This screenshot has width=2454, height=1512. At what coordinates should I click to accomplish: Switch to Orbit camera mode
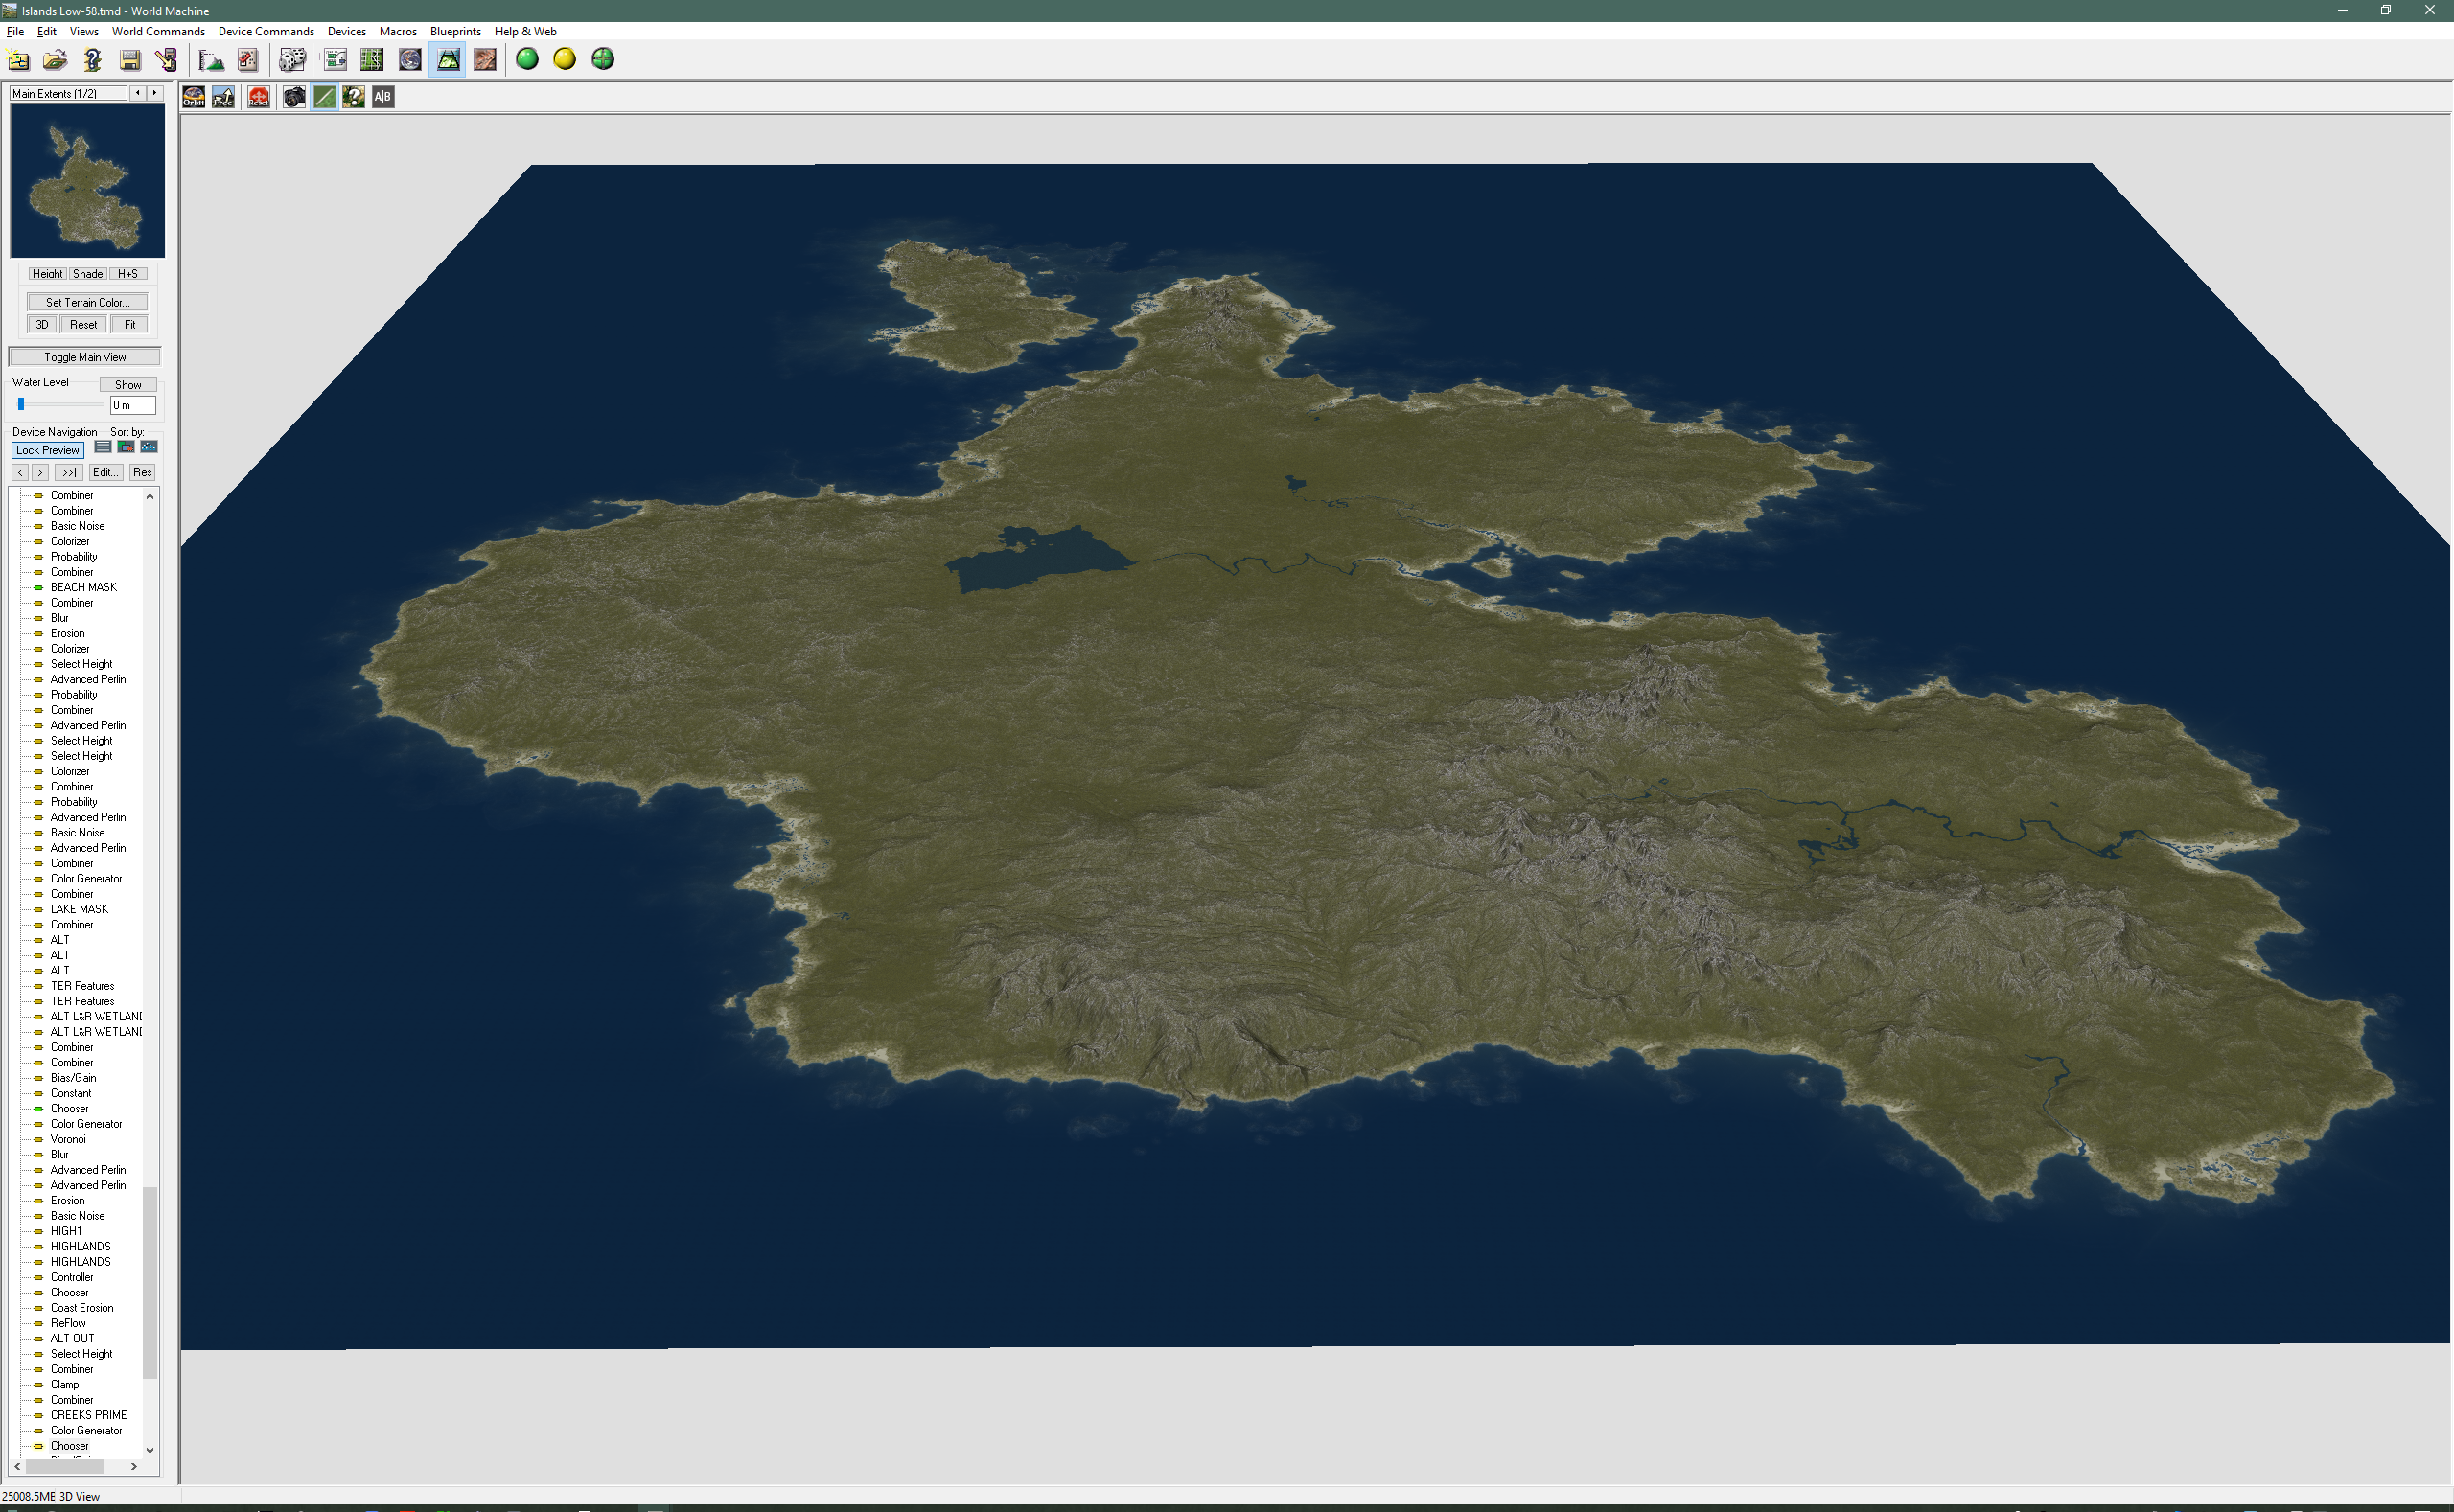(x=194, y=97)
